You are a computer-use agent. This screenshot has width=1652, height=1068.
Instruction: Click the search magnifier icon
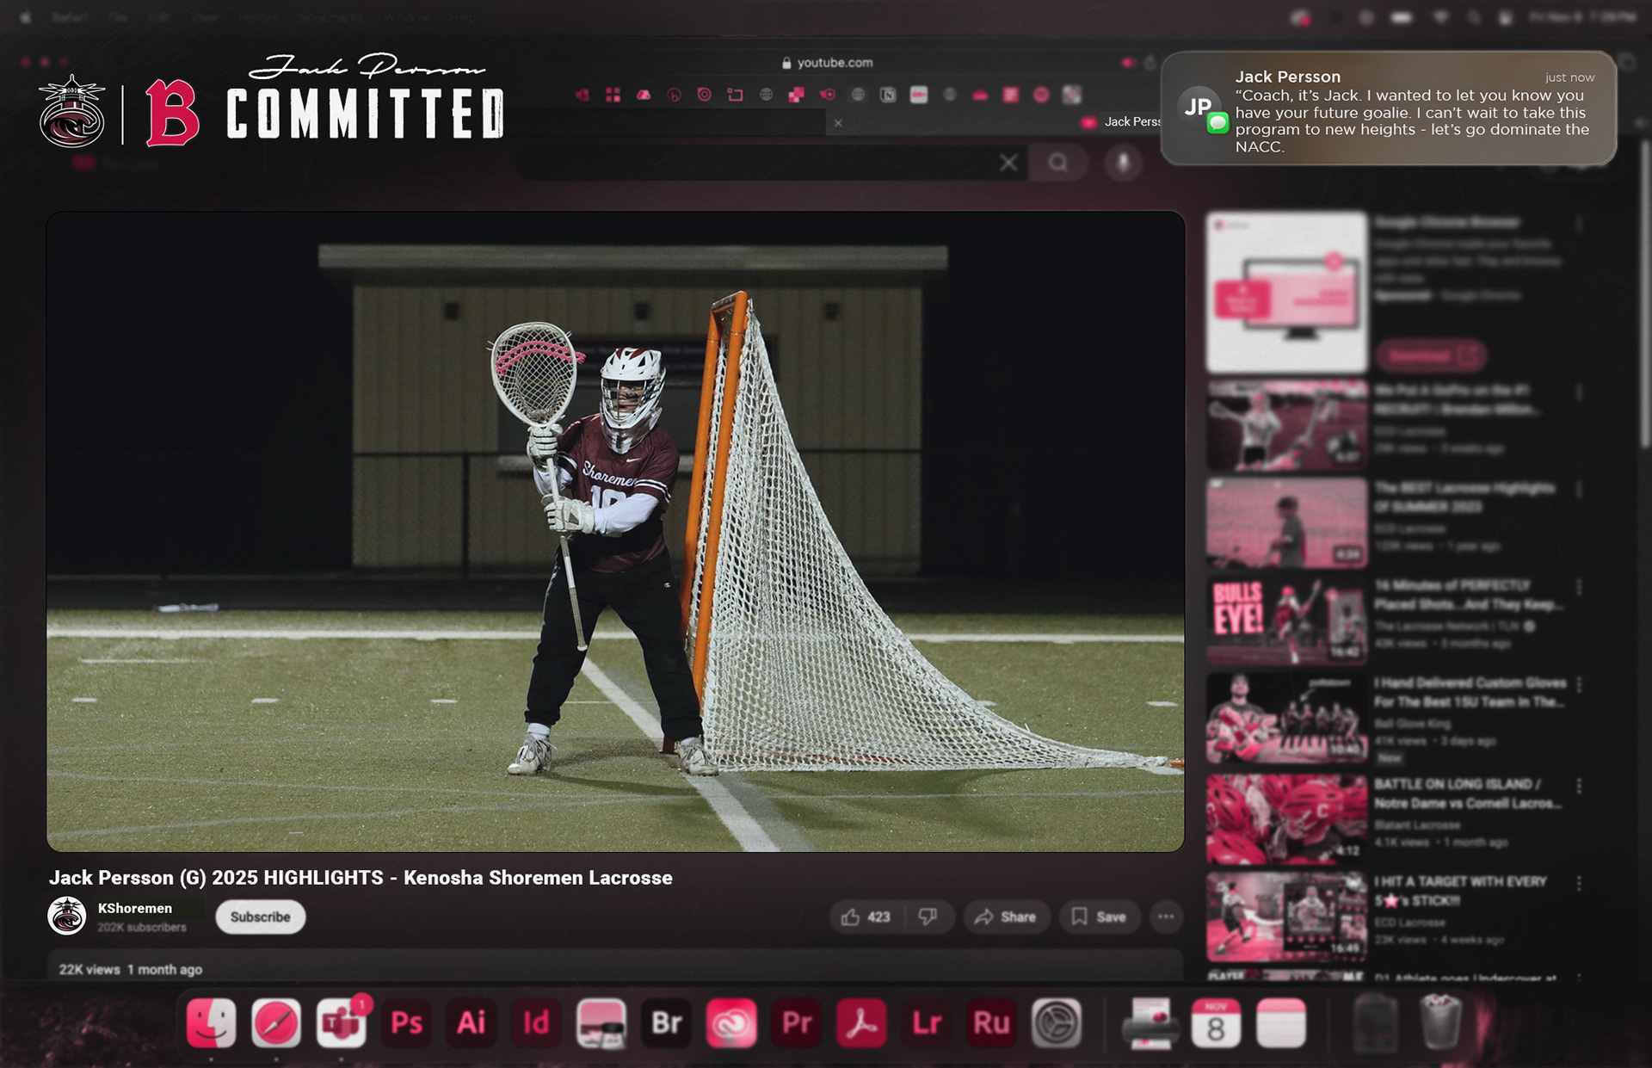[x=1057, y=163]
